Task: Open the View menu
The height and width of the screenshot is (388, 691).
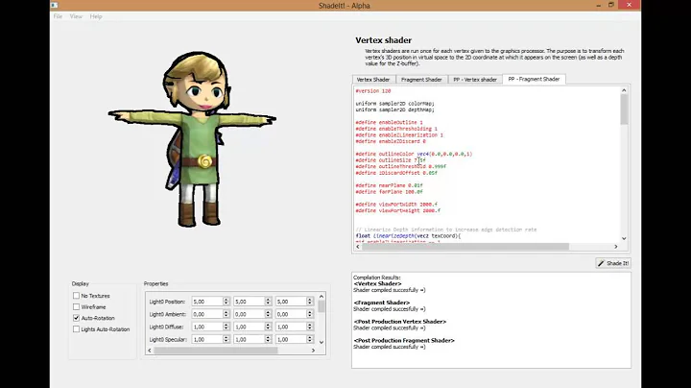Action: tap(76, 16)
